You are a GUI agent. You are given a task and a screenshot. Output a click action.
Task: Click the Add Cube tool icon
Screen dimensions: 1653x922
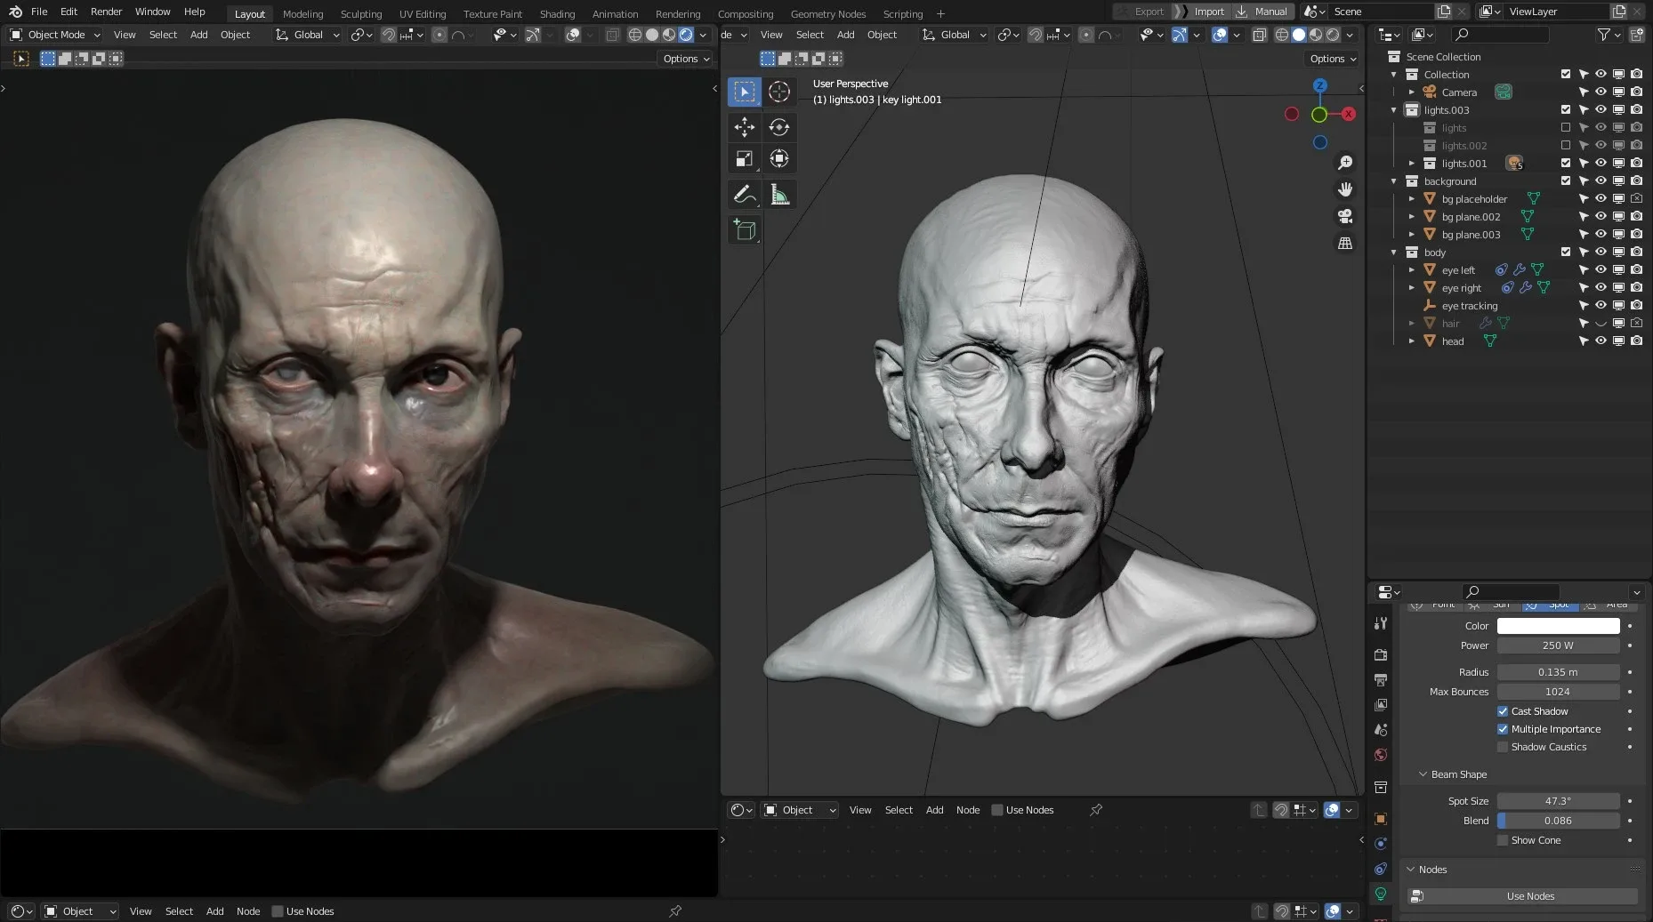click(744, 230)
